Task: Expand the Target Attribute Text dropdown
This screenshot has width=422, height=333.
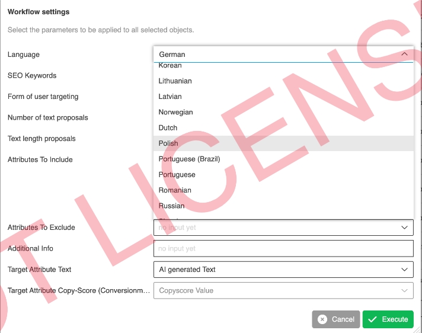Action: (405, 270)
